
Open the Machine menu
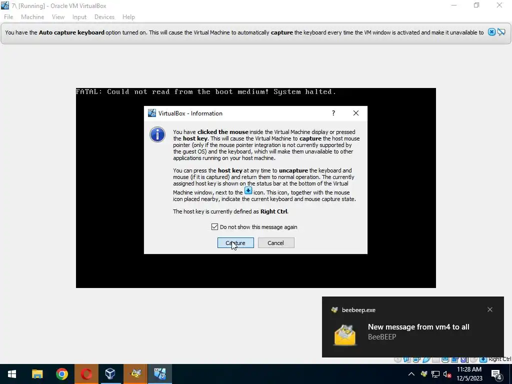32,17
